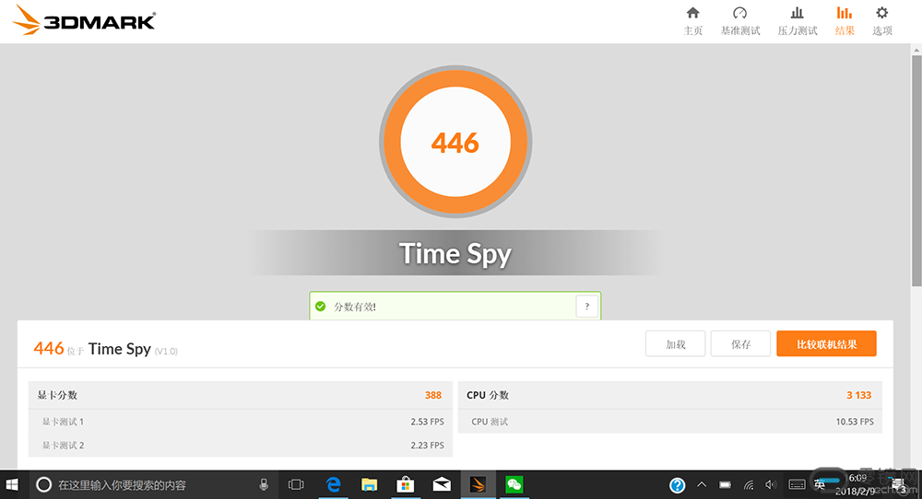The width and height of the screenshot is (922, 499).
Task: Open the touch keyboard tray icon
Action: pyautogui.click(x=797, y=485)
